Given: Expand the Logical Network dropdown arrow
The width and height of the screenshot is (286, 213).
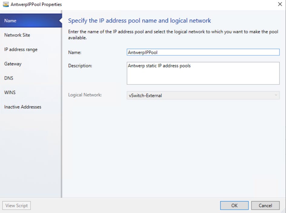Looking at the screenshot, I should click(x=276, y=95).
